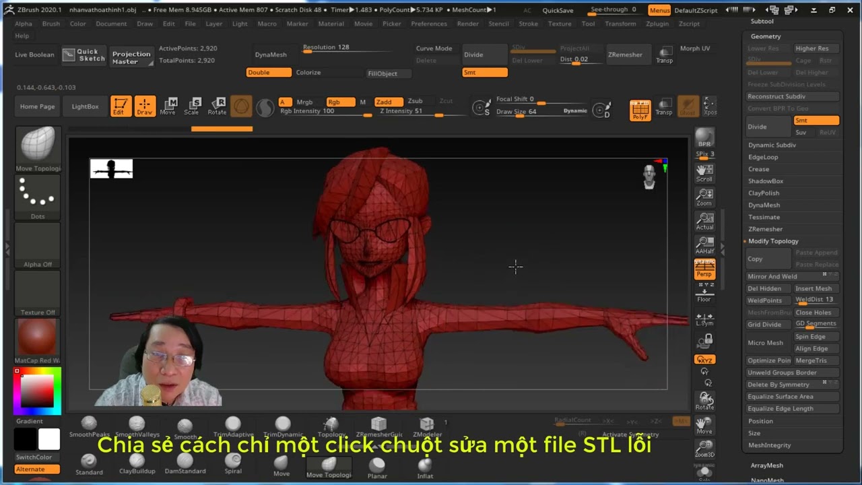This screenshot has width=862, height=485.
Task: Select the Spiral brush
Action: pyautogui.click(x=233, y=464)
